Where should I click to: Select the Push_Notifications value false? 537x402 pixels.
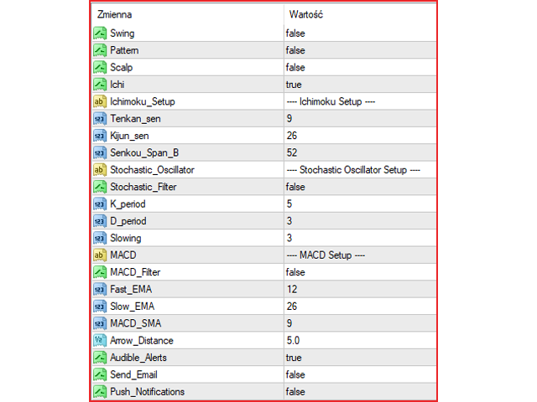[295, 392]
